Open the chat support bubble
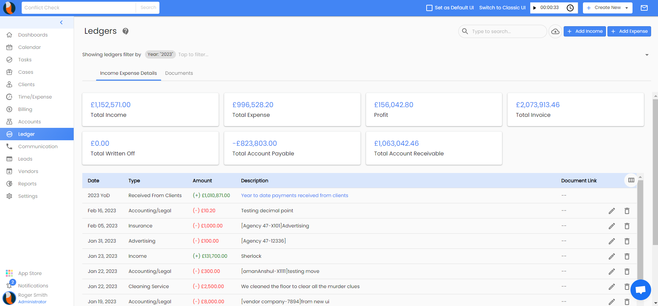 [x=640, y=290]
